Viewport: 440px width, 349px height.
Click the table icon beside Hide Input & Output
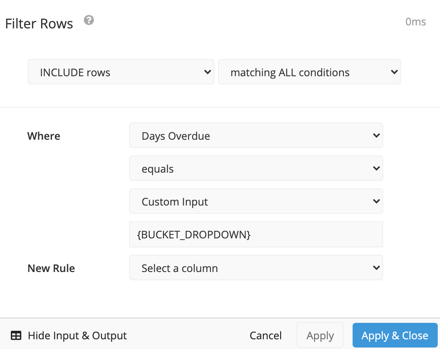(x=16, y=336)
